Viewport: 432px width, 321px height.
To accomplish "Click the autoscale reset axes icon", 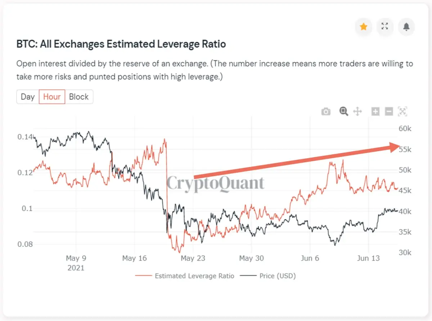I will (402, 112).
